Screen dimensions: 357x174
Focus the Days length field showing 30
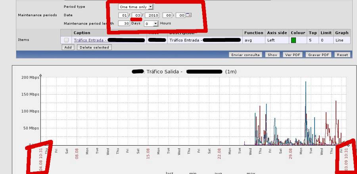pos(124,23)
